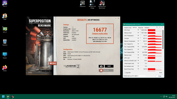This screenshot has width=177, height=99.
Task: Click the Back button
Action: 53,63
